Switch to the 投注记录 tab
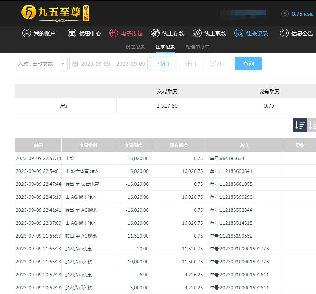 coord(135,47)
